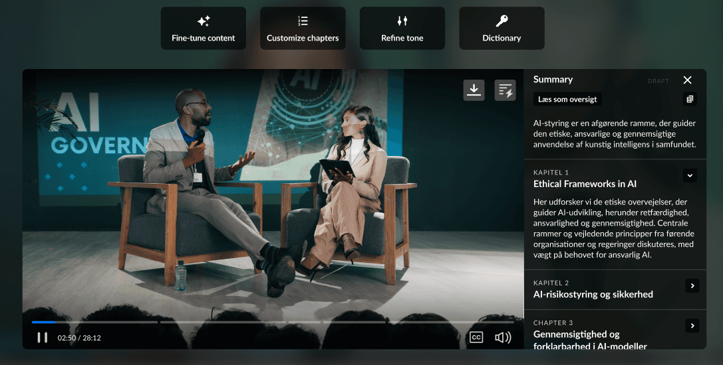Expand Kapitel 2 AI-risikostyring og sikkerhed
The width and height of the screenshot is (723, 365).
(x=692, y=286)
